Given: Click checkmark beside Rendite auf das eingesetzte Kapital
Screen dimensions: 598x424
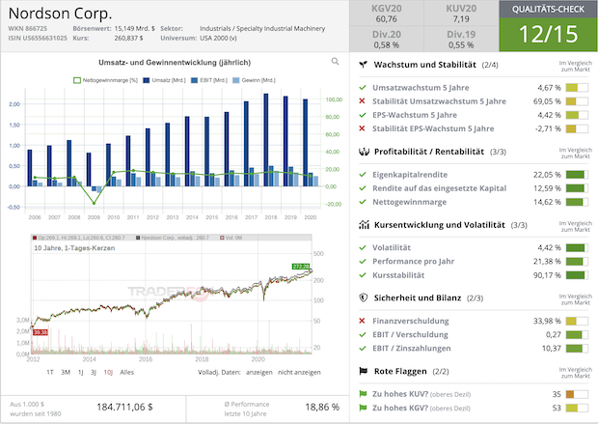Looking at the screenshot, I should pyautogui.click(x=363, y=188).
